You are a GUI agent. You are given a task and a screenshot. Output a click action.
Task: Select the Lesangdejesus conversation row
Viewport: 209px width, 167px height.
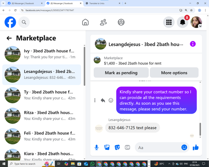tap(41, 75)
